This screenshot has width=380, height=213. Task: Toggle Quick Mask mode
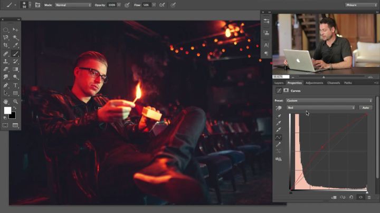point(5,125)
